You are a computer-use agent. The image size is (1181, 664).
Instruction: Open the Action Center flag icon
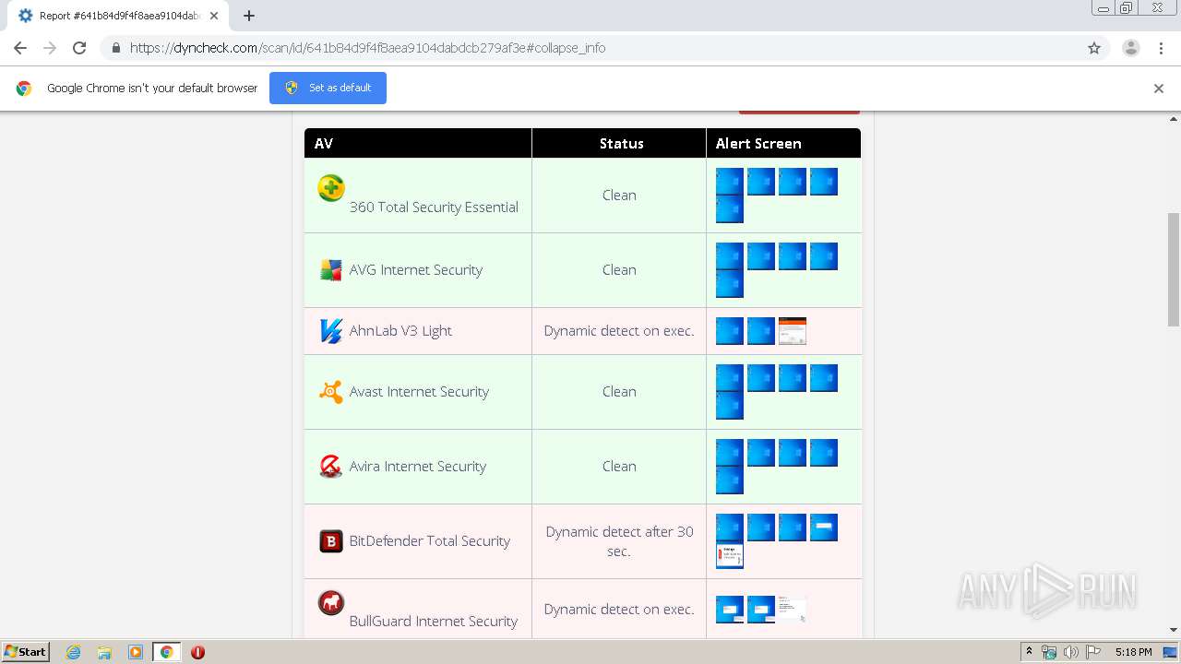click(1093, 652)
